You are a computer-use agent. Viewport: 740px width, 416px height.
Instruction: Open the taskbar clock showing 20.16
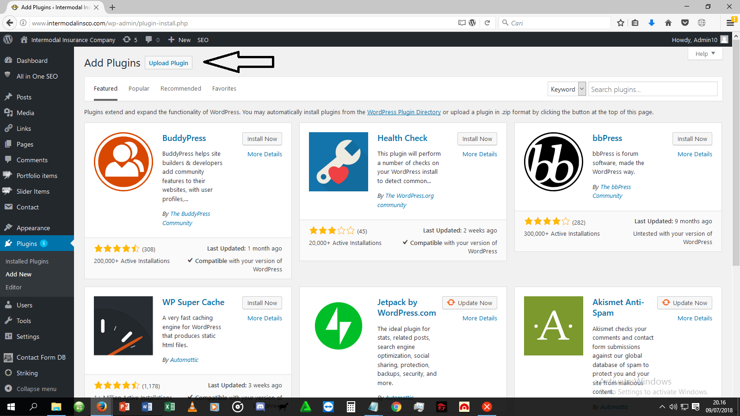coord(719,407)
